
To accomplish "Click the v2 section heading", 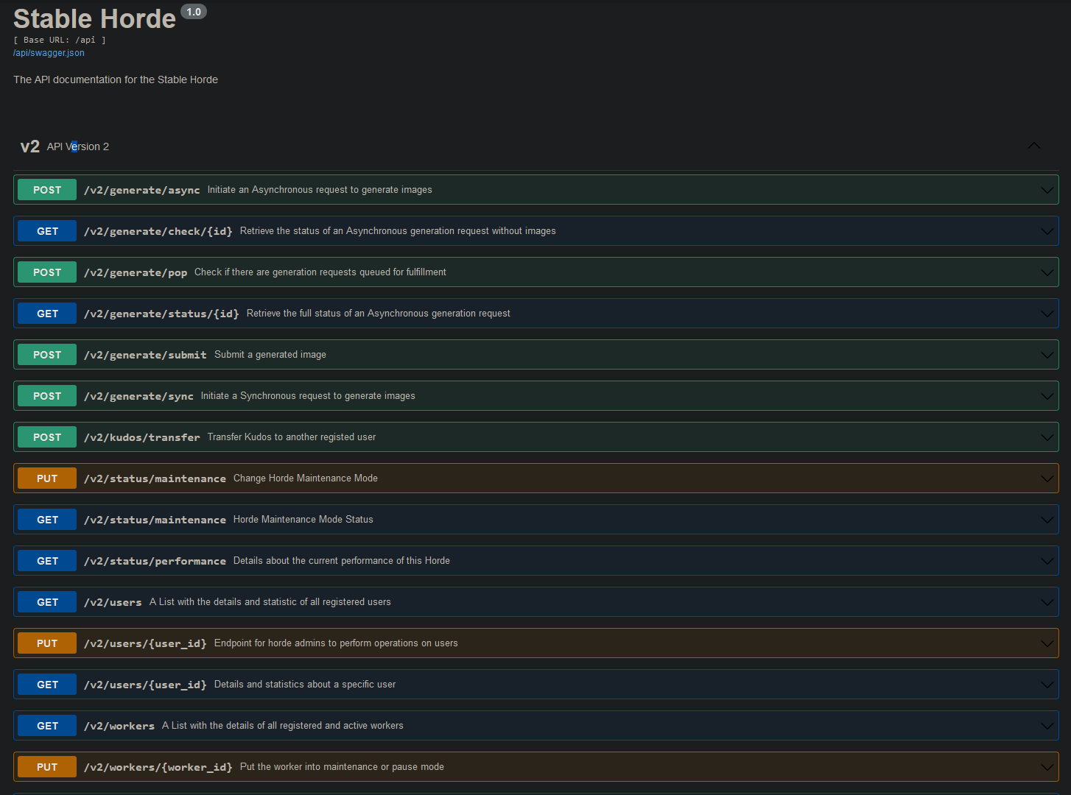I will click(30, 146).
